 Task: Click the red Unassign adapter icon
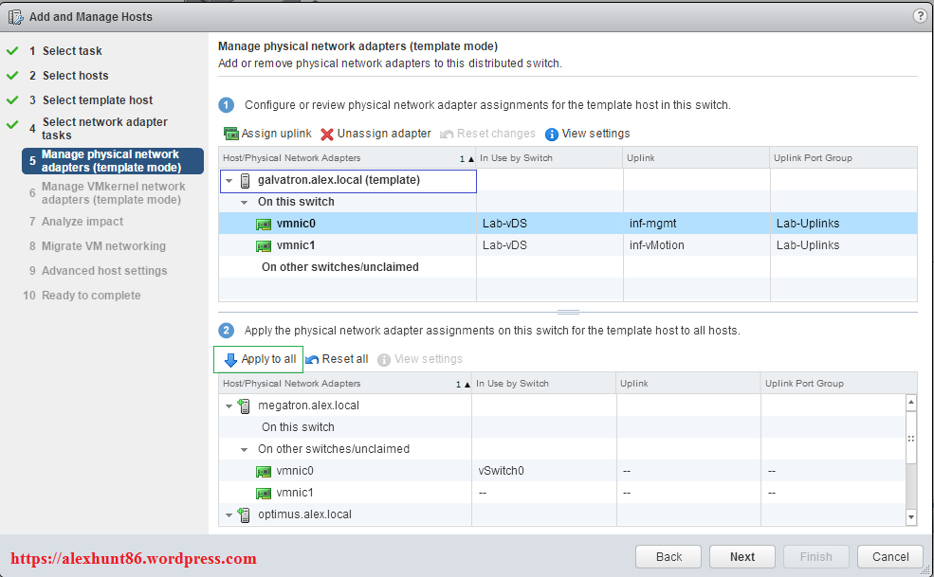[327, 135]
